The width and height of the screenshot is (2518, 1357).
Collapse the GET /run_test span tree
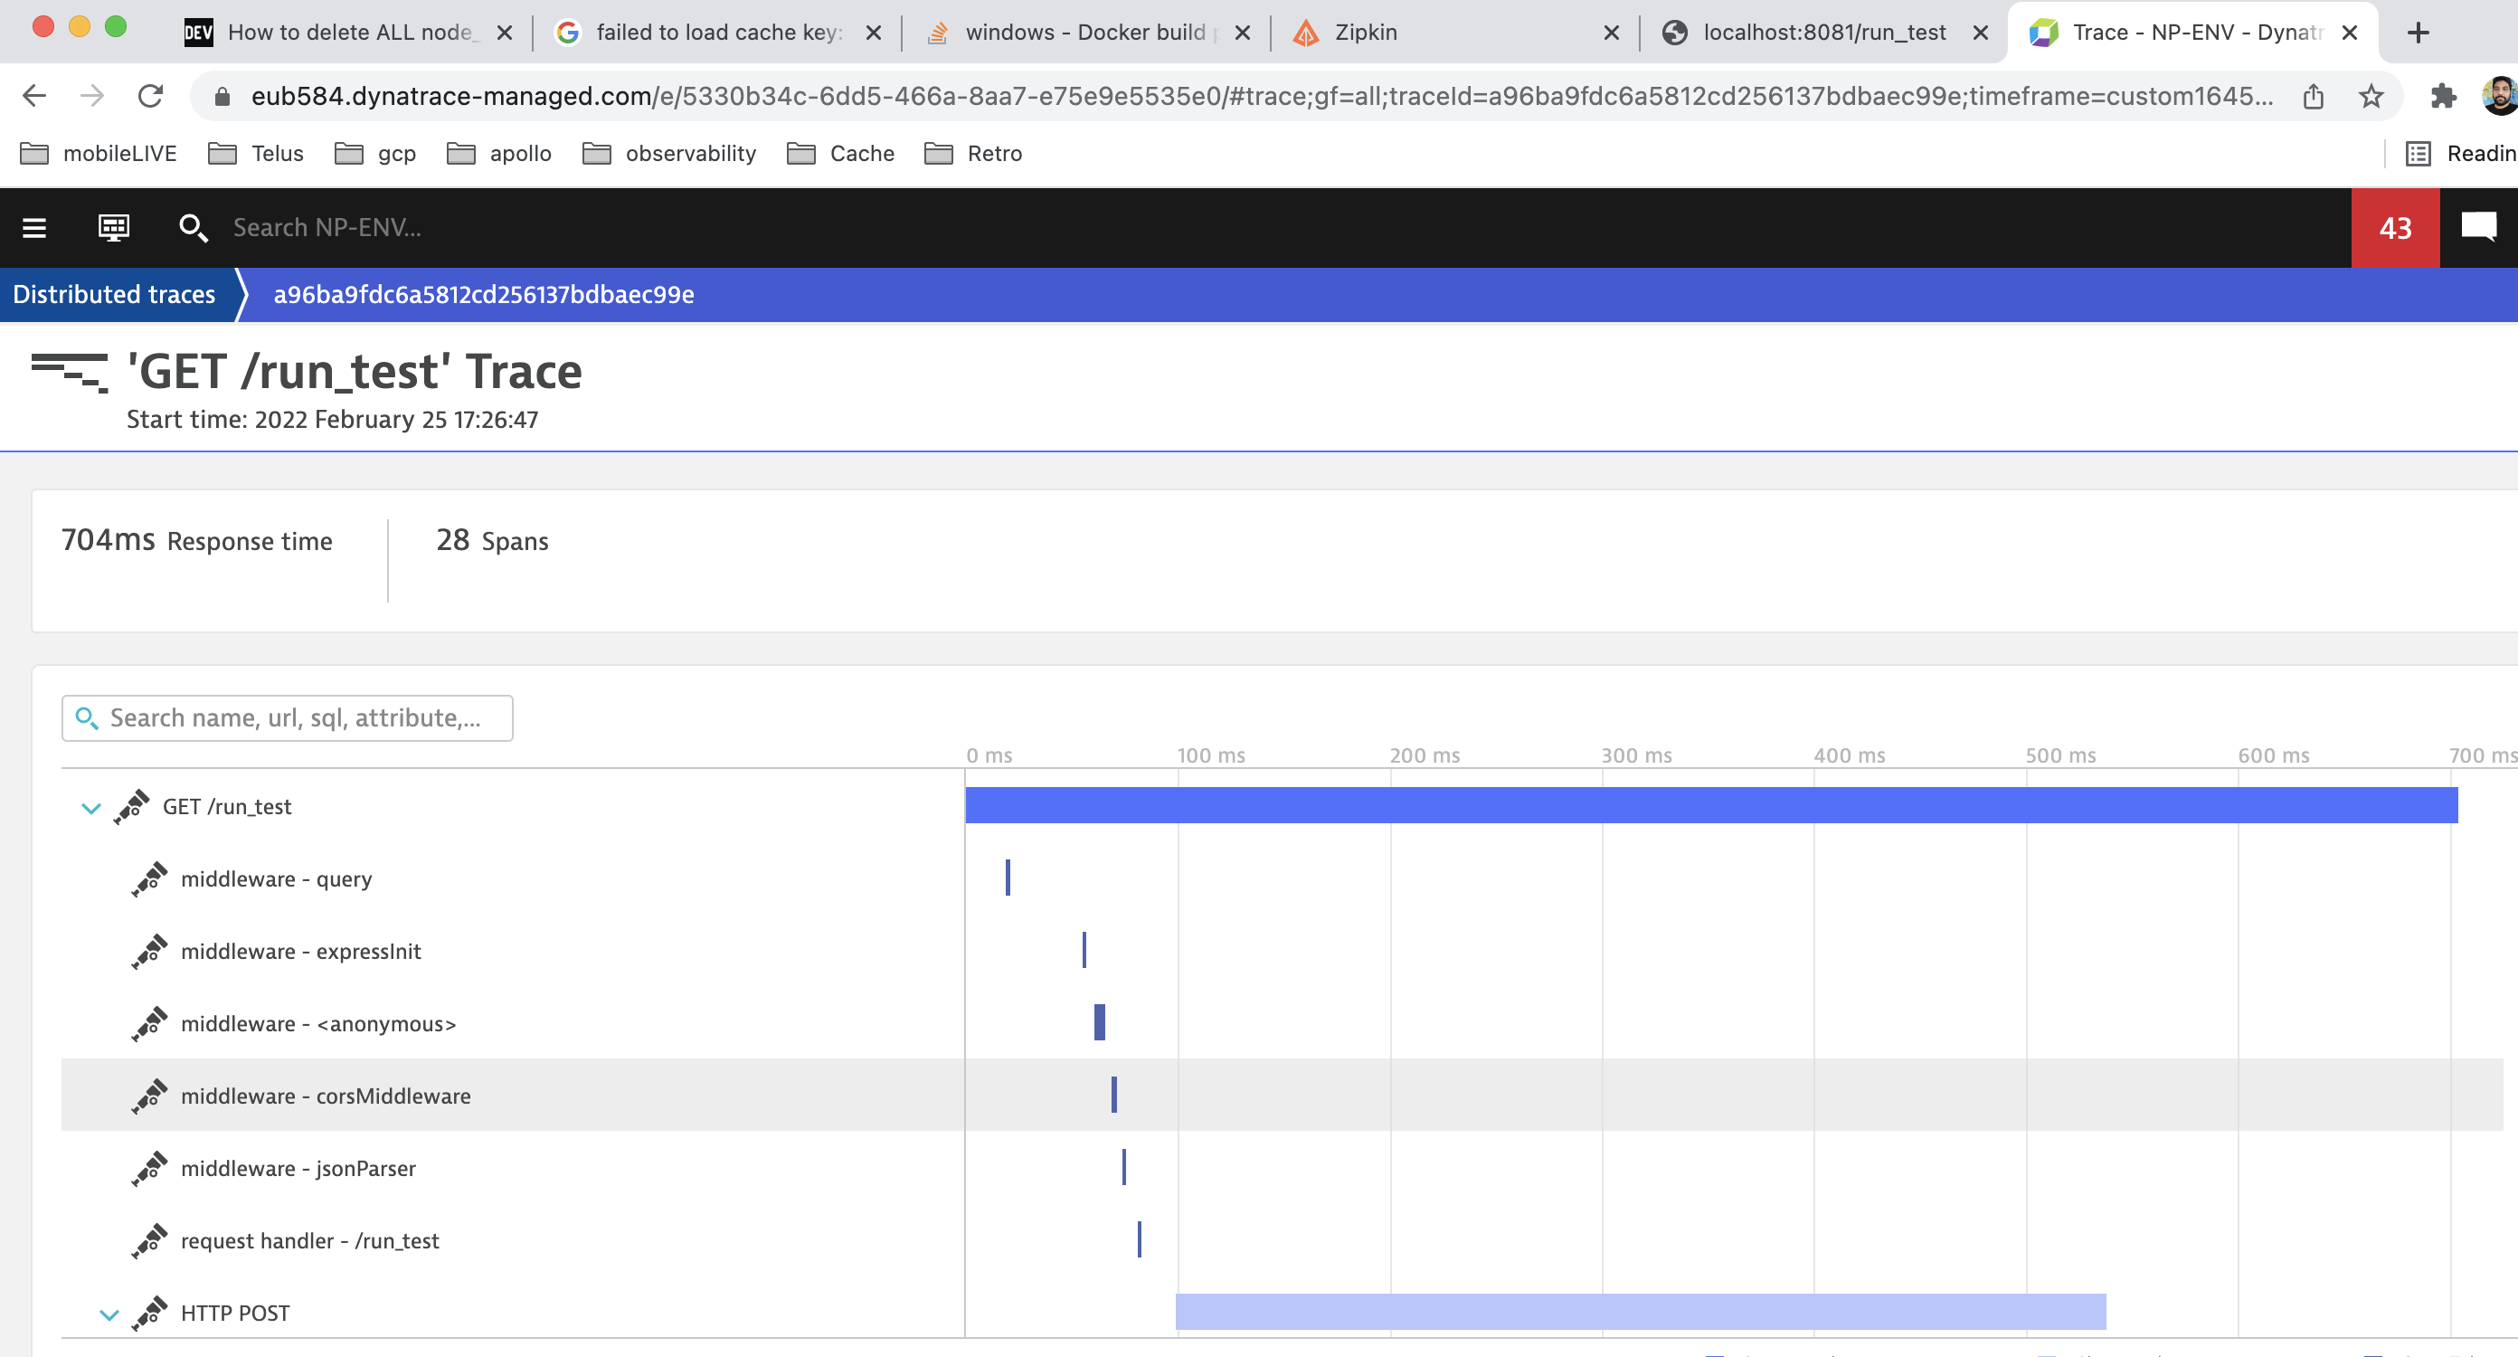click(91, 808)
